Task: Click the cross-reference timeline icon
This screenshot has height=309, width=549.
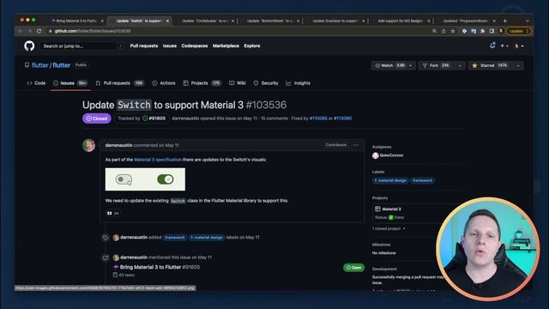Action: 106,257
